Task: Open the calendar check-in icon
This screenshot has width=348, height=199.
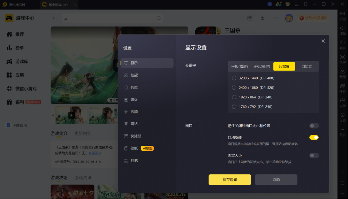Action: coord(250,18)
